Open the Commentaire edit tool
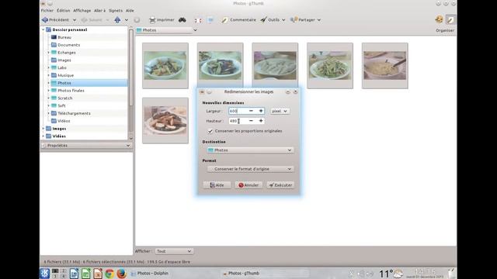The image size is (497, 279). (x=238, y=20)
